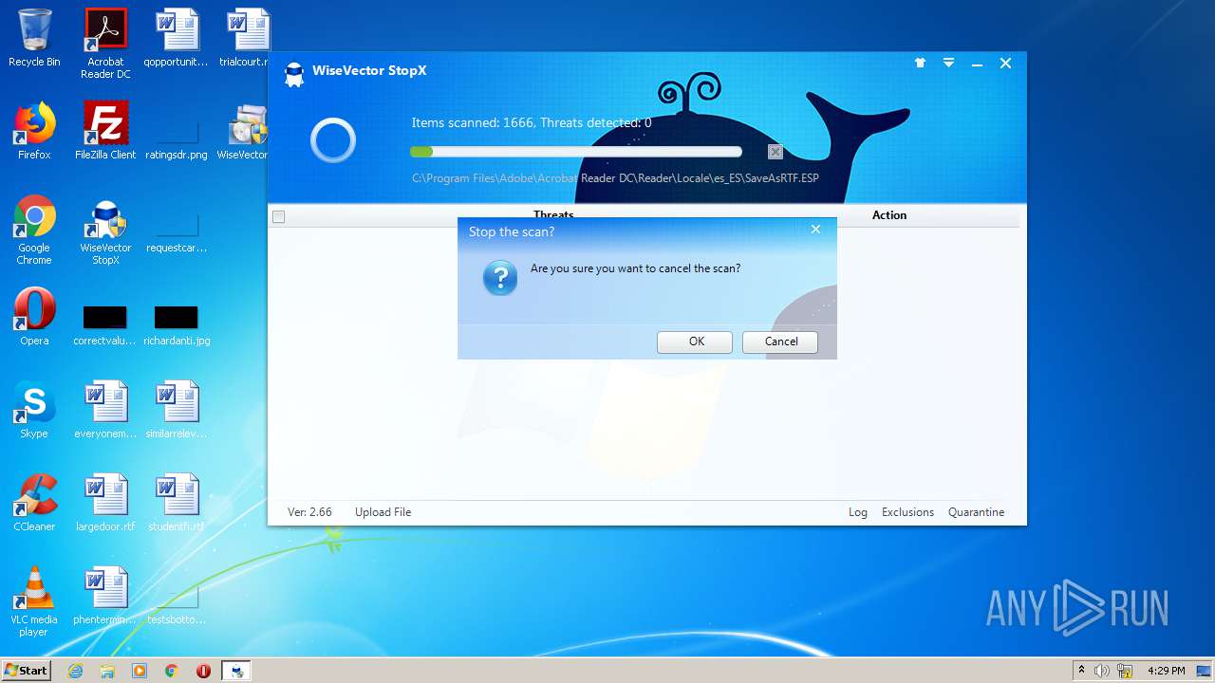Select the studentfu.rtf document icon
The image size is (1215, 683).
(x=177, y=503)
